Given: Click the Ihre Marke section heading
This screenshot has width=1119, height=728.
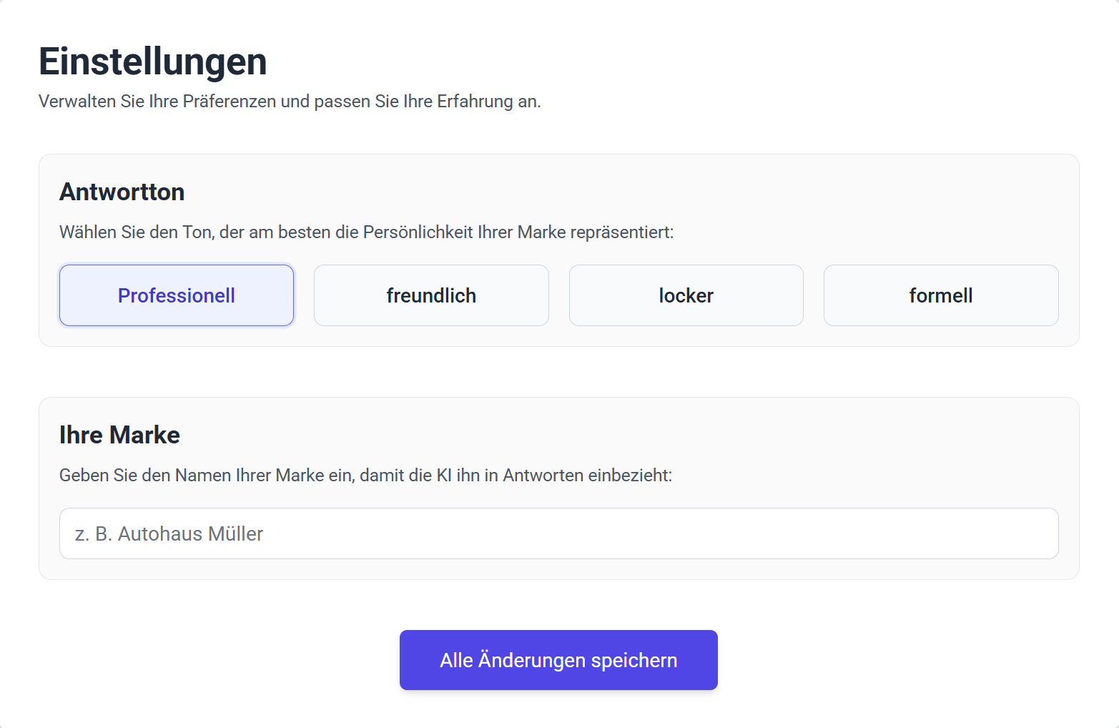Looking at the screenshot, I should [119, 435].
